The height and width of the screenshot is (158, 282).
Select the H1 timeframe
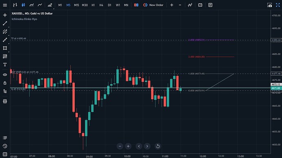[x=93, y=5]
